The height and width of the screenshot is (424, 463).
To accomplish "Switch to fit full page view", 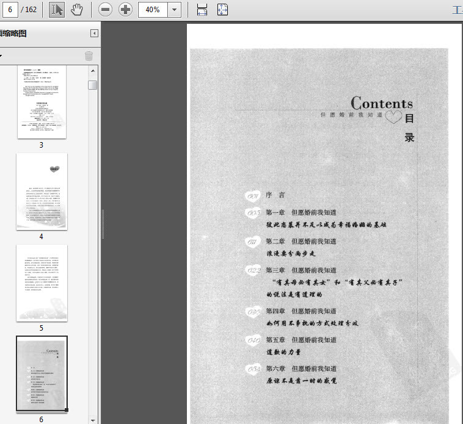I will [x=222, y=10].
